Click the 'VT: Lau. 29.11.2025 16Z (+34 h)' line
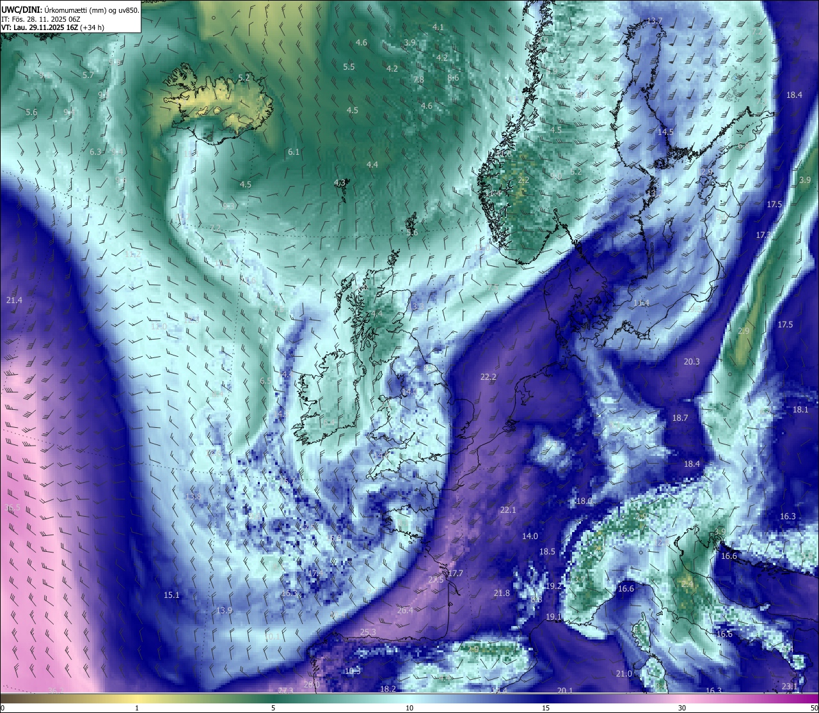 click(54, 27)
